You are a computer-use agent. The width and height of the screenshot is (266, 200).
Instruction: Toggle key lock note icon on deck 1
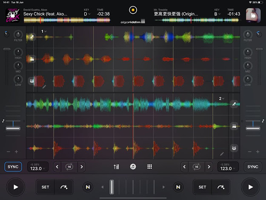[3, 121]
